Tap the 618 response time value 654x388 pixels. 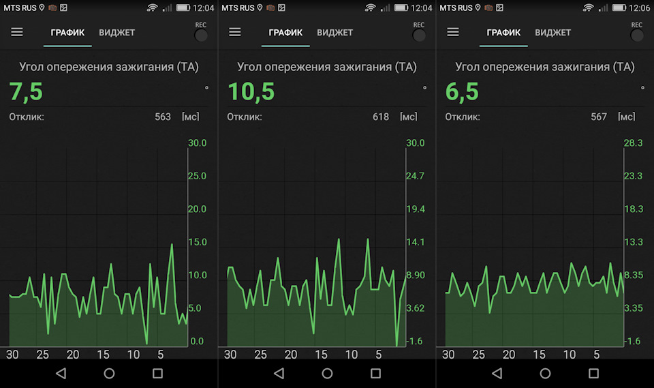pos(381,117)
